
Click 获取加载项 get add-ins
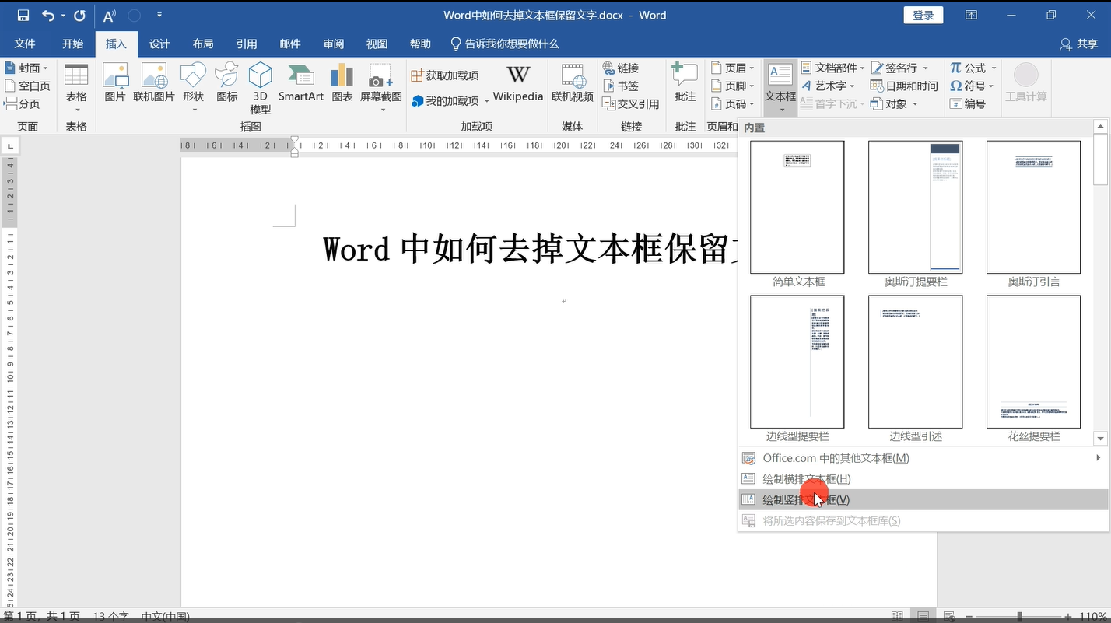(445, 75)
